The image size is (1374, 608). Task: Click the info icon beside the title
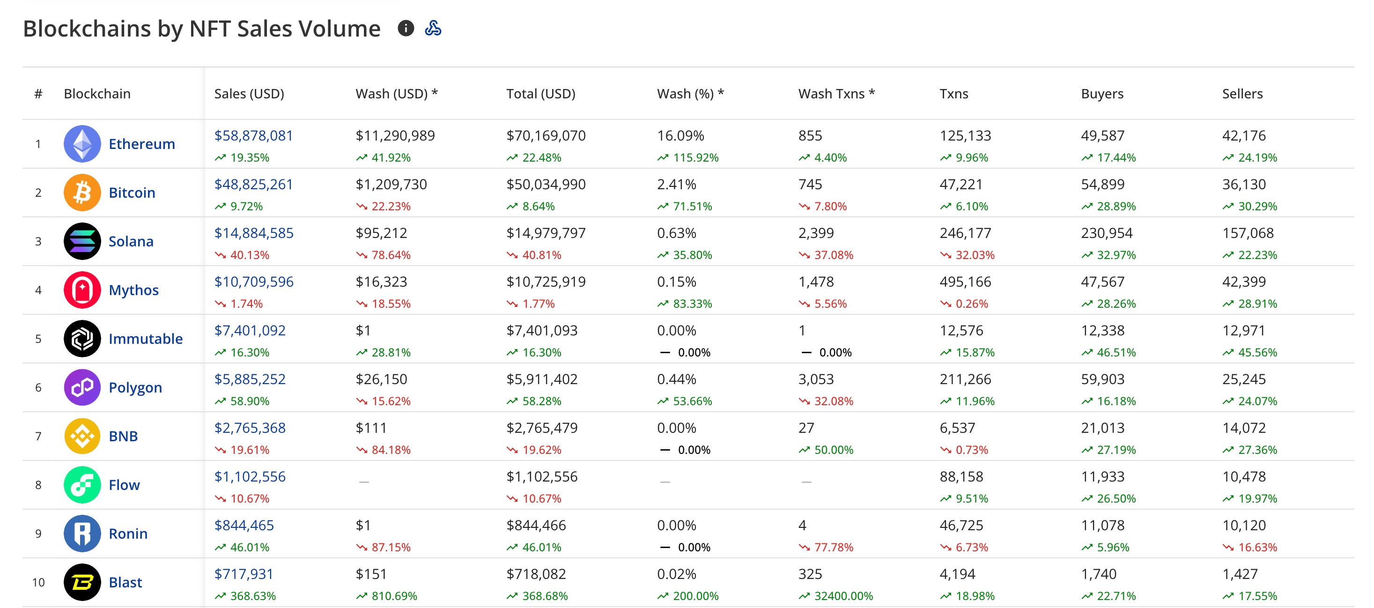coord(406,28)
